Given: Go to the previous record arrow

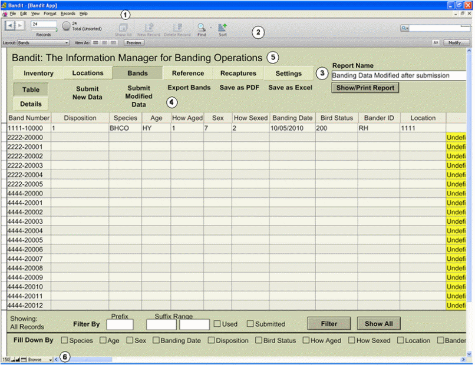Looking at the screenshot, I should (x=11, y=25).
